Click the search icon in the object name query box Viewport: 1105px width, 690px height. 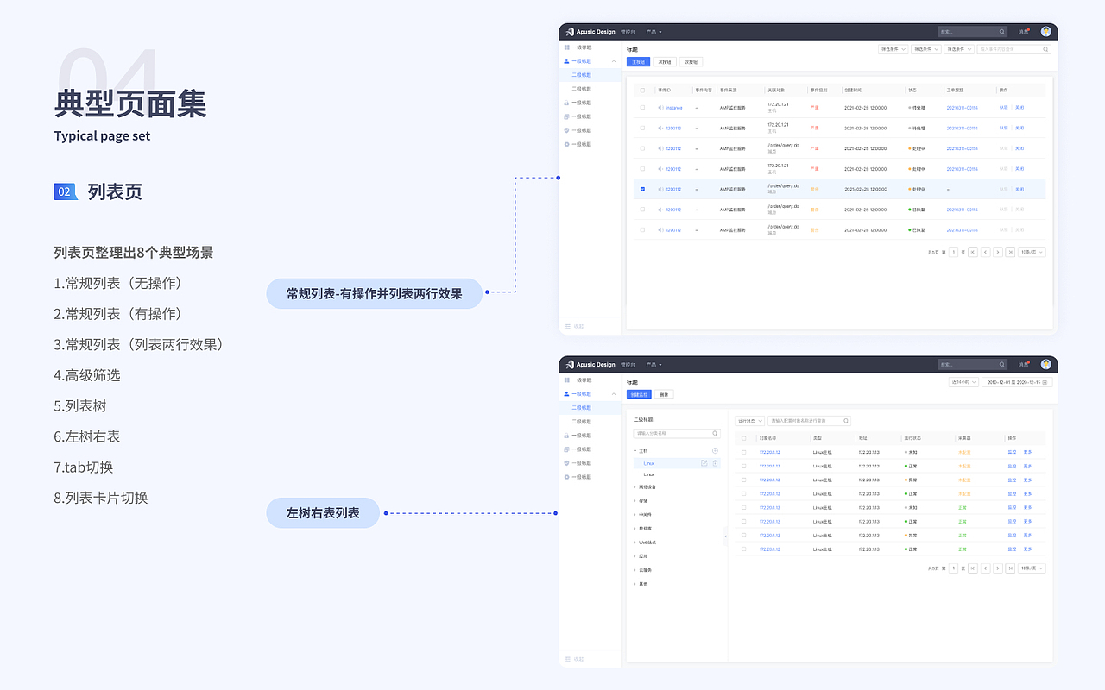coord(846,421)
